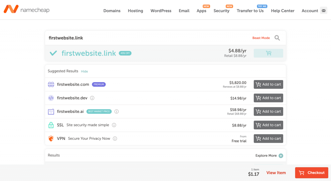Viewport: 331px width, 181px height.
Task: Click the code icon for firstwebsite.dev
Action: tap(51, 98)
